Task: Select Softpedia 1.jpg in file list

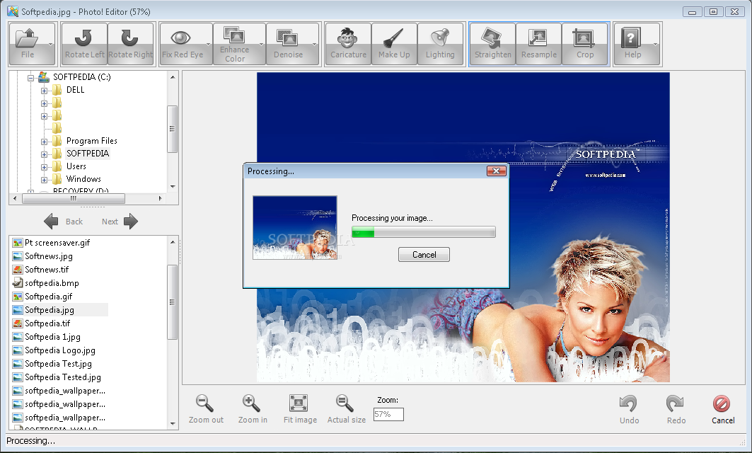Action: [x=52, y=336]
